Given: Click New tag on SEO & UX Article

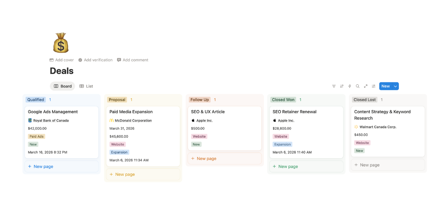Looking at the screenshot, I should pyautogui.click(x=196, y=145).
